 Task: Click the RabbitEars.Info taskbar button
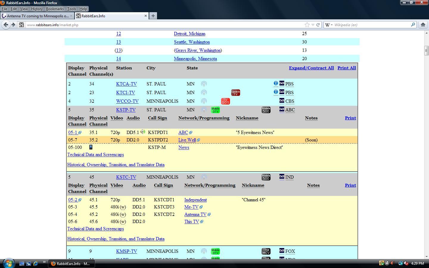pos(71,264)
